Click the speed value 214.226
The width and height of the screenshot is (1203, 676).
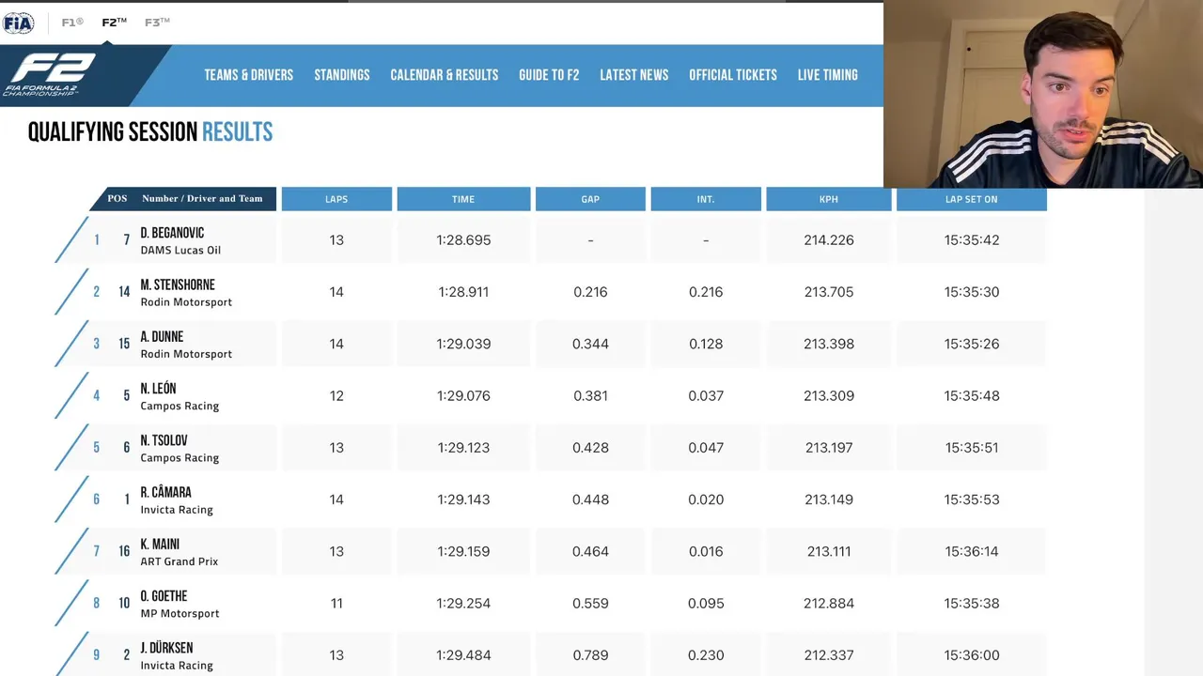829,240
